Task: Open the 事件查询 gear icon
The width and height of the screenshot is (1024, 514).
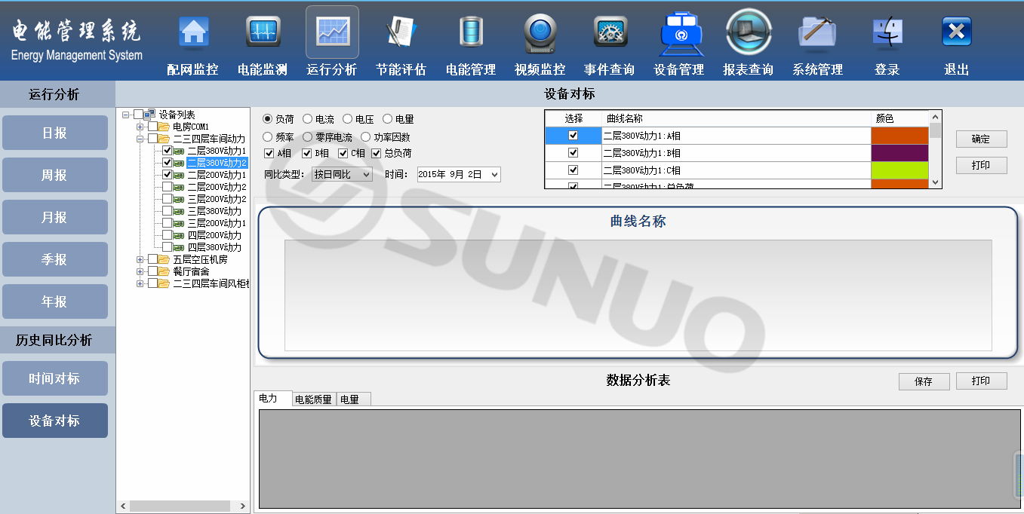Action: tap(610, 32)
